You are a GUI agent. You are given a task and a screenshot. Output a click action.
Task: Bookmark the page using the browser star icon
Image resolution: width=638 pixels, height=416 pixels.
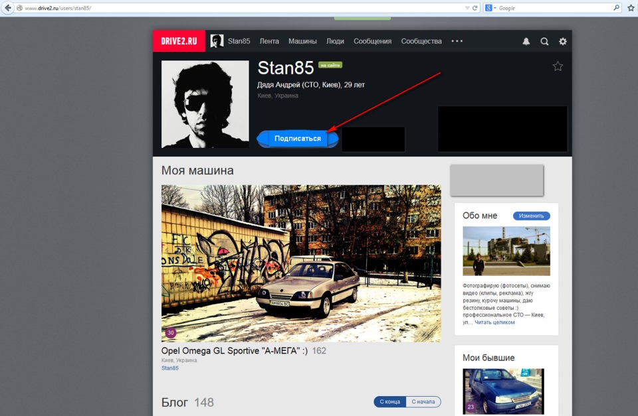(631, 8)
